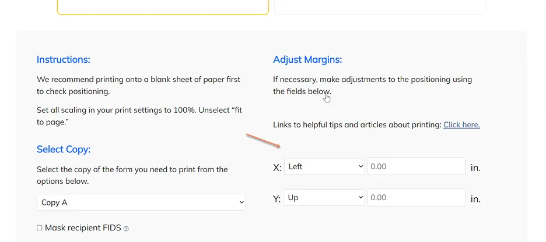Click the white card beside the yellow one
Image resolution: width=546 pixels, height=242 pixels.
(x=380, y=7)
